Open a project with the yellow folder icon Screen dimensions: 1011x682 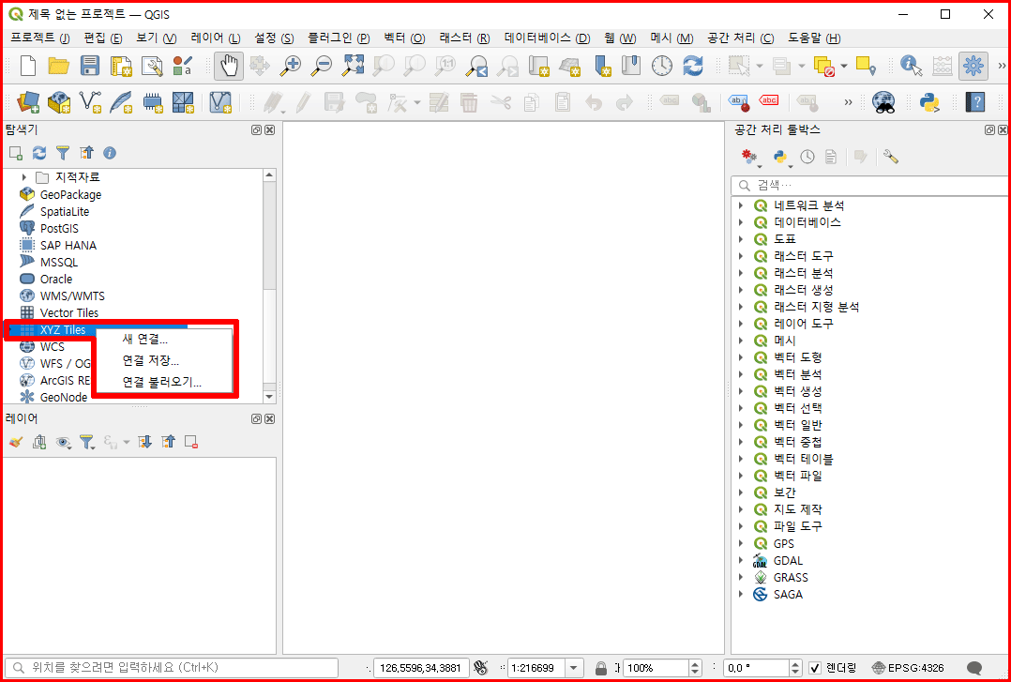pyautogui.click(x=59, y=65)
